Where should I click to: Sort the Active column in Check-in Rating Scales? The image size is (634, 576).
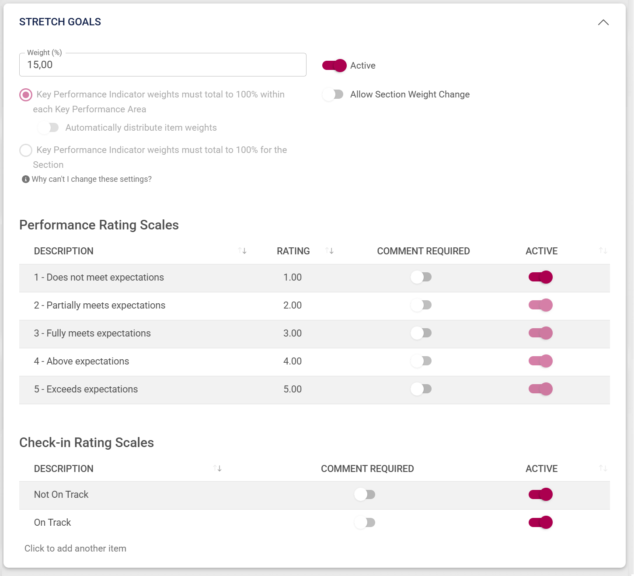[603, 468]
